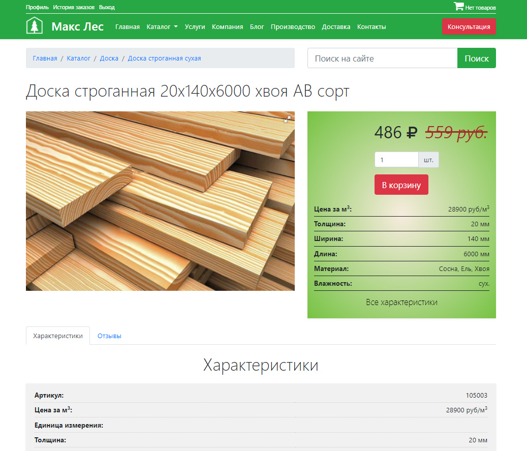Click the Нет товаров cart text
Image resolution: width=527 pixels, height=451 pixels.
coord(480,8)
